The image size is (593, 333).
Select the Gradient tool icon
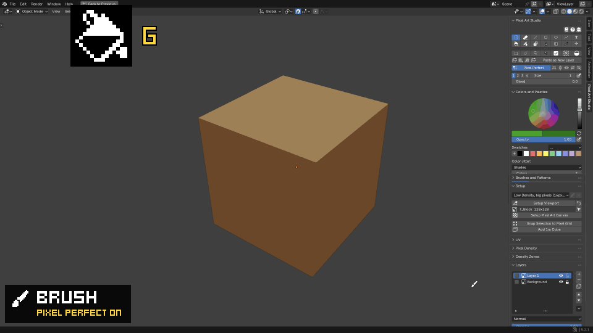pyautogui.click(x=556, y=44)
